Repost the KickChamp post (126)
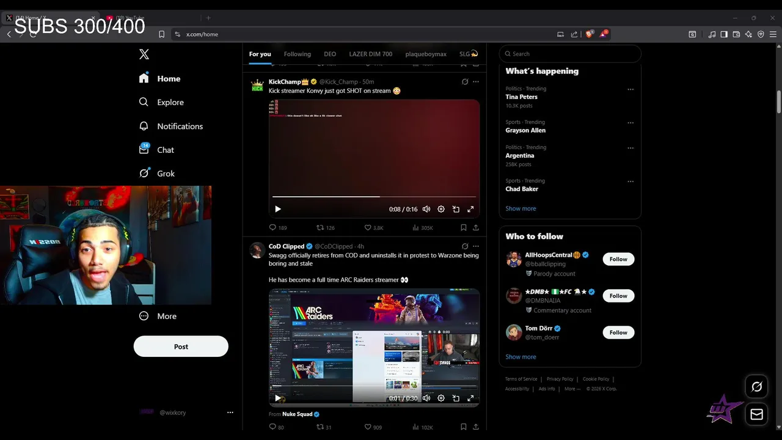 coord(325,227)
